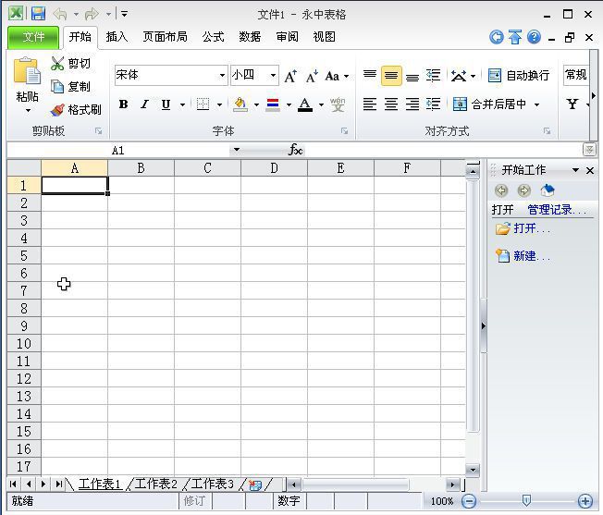
Task: Click the lower indent icon beside right align
Action: click(x=434, y=104)
